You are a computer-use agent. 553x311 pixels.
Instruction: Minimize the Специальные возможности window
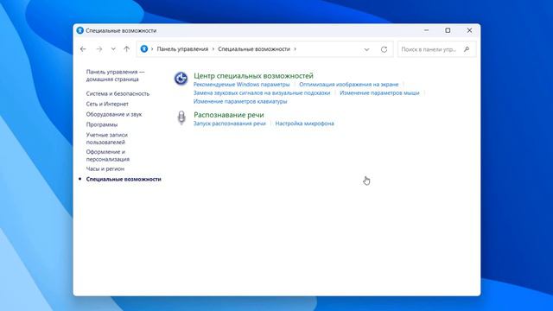[426, 30]
